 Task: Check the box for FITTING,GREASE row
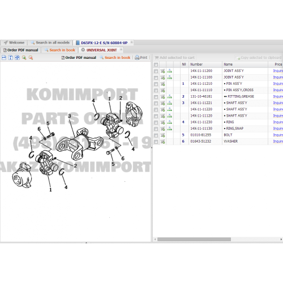(x=156, y=97)
